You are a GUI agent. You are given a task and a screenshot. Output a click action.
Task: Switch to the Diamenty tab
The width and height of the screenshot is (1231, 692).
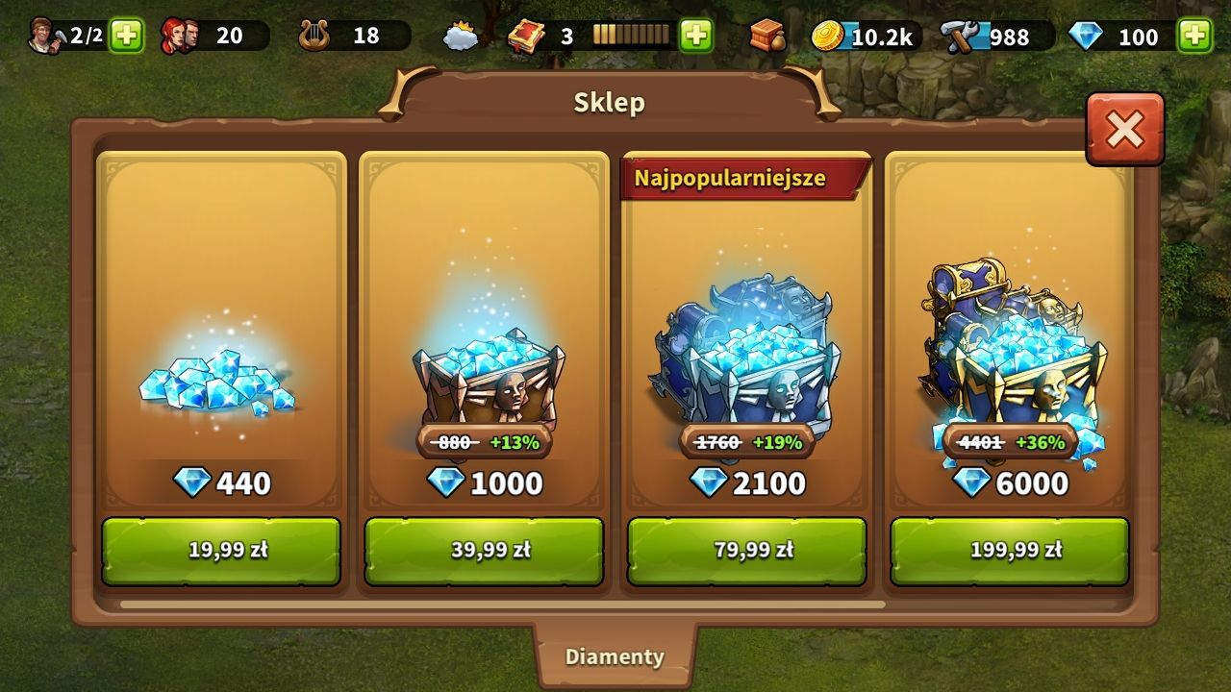point(615,656)
